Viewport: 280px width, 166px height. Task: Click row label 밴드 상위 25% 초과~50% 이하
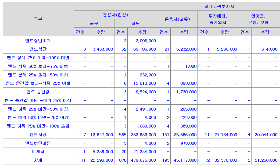38,75
